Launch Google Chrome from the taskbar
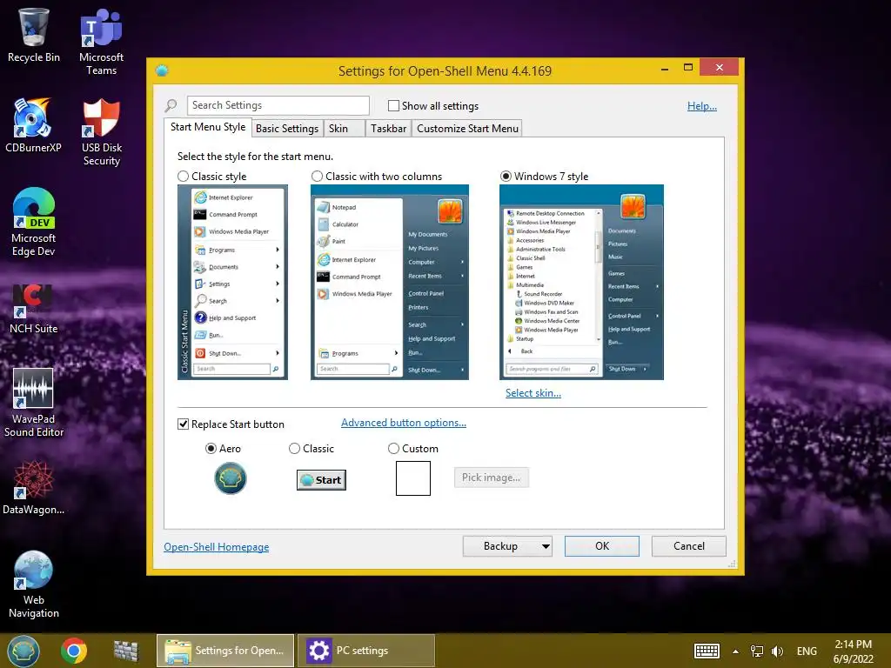Viewport: 891px width, 668px height. 74,651
